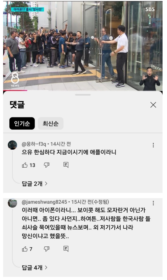Image resolution: width=167 pixels, height=280 pixels.
Task: Dislike the comment by @웅하-f3q
Action: click(x=47, y=165)
